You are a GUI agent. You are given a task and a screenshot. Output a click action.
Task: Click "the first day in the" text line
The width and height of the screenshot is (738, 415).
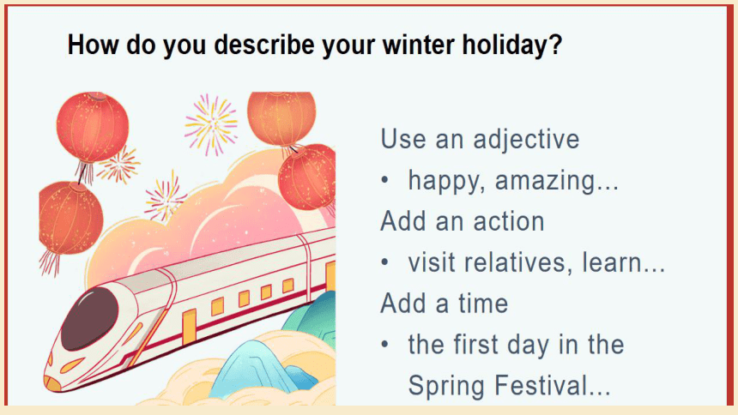tap(516, 345)
